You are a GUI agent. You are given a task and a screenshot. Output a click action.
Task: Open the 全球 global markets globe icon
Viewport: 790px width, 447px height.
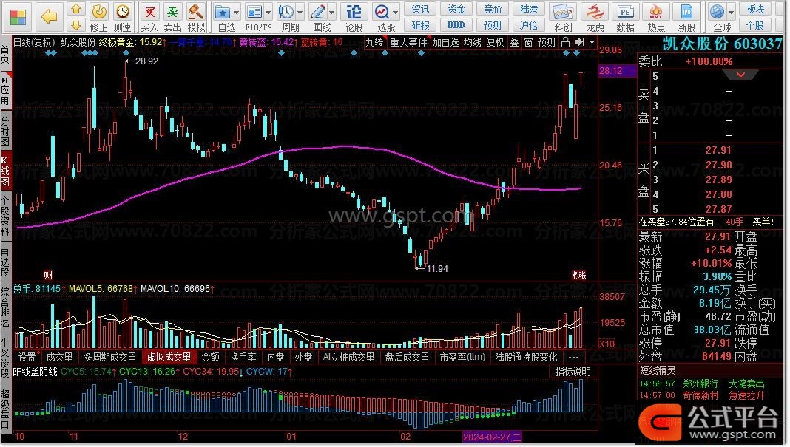[718, 12]
